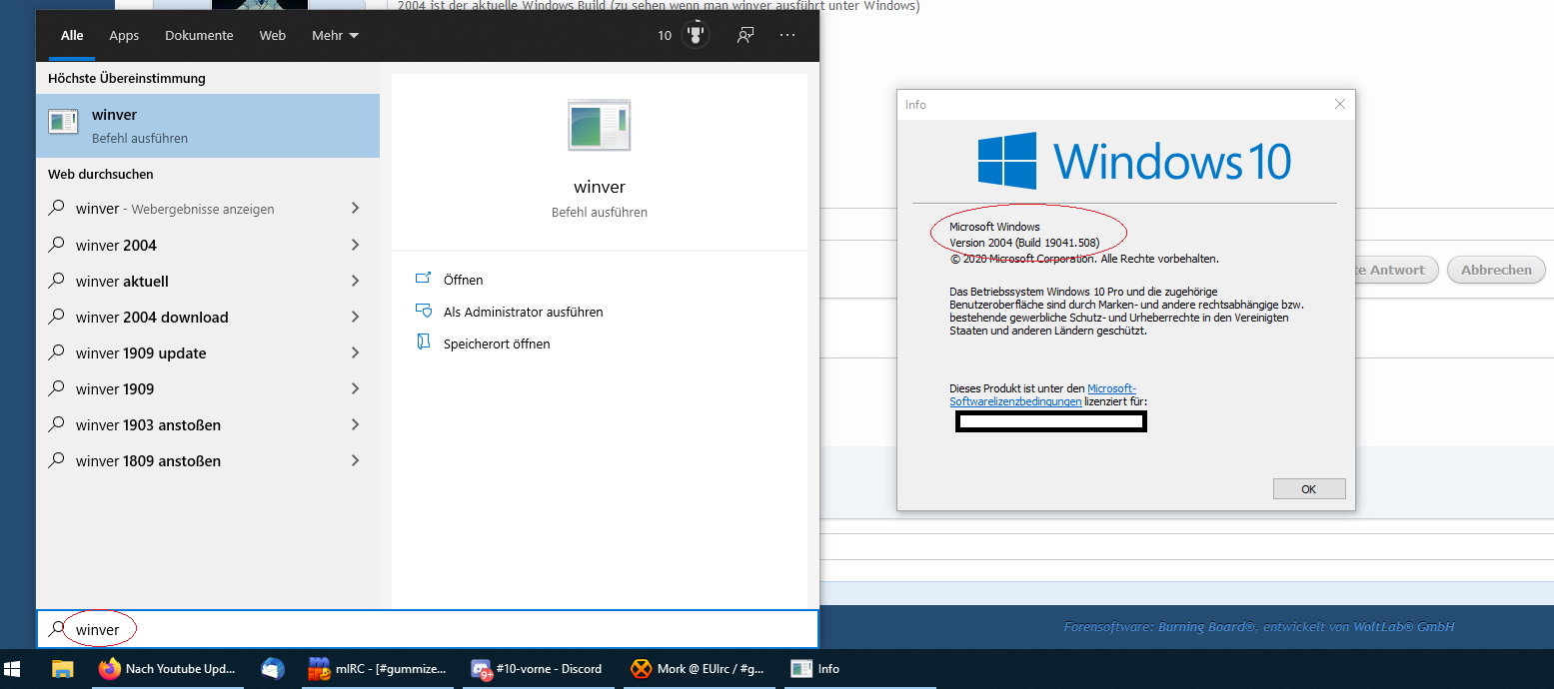Screen dimensions: 1554x689
Task: Click Web durchsuchen heading
Action: point(101,174)
